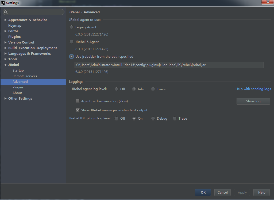
Task: Open JRebel Startup settings
Action: [18, 70]
